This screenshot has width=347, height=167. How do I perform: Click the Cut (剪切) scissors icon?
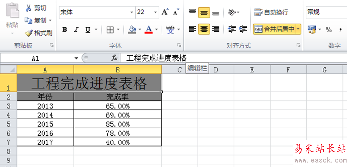pos(29,8)
